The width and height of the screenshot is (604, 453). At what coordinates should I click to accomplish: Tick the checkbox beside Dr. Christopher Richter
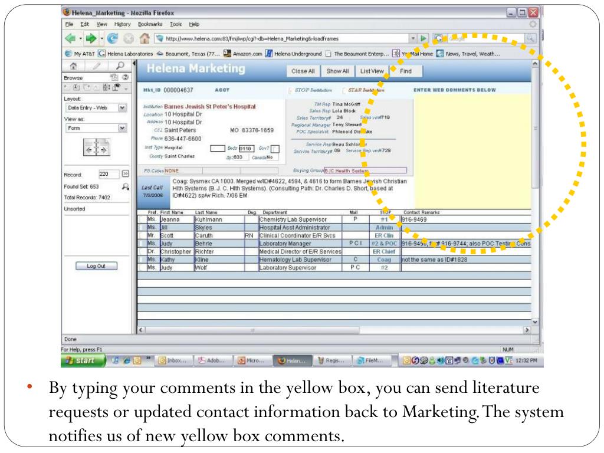point(142,251)
